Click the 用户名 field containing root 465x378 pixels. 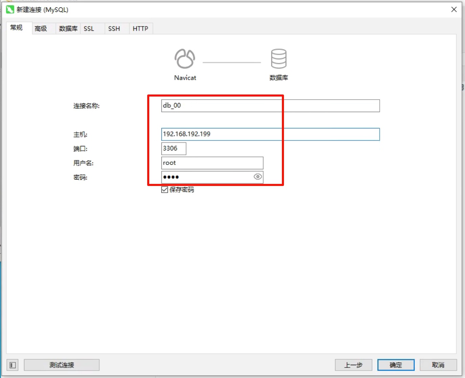pyautogui.click(x=212, y=163)
